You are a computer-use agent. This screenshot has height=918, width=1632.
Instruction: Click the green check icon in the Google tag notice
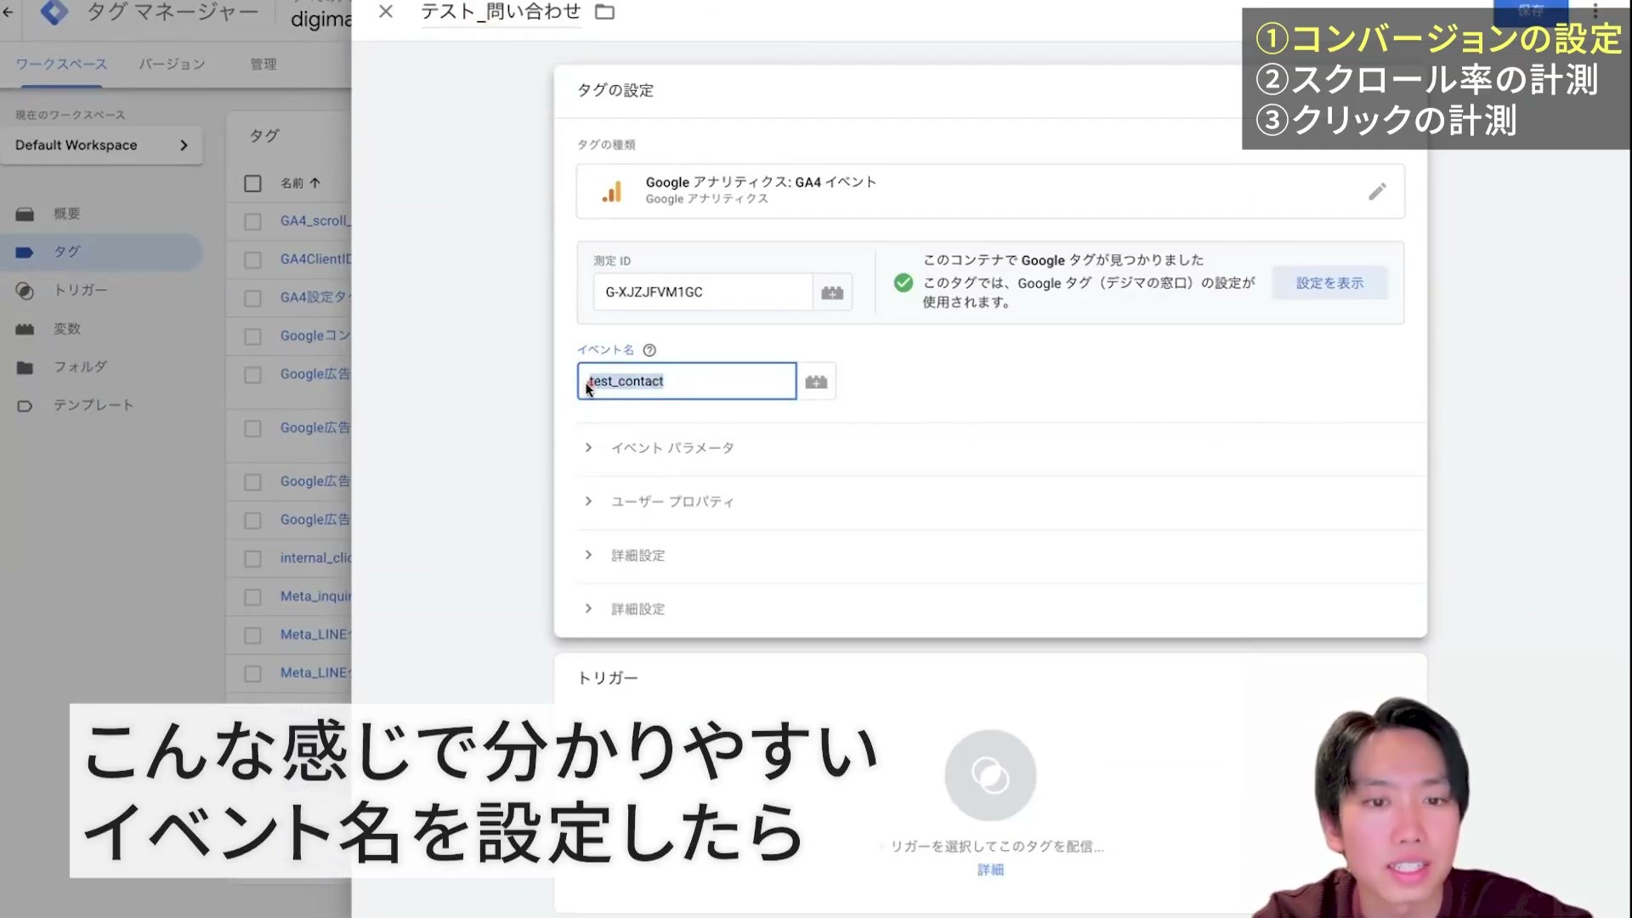click(904, 283)
